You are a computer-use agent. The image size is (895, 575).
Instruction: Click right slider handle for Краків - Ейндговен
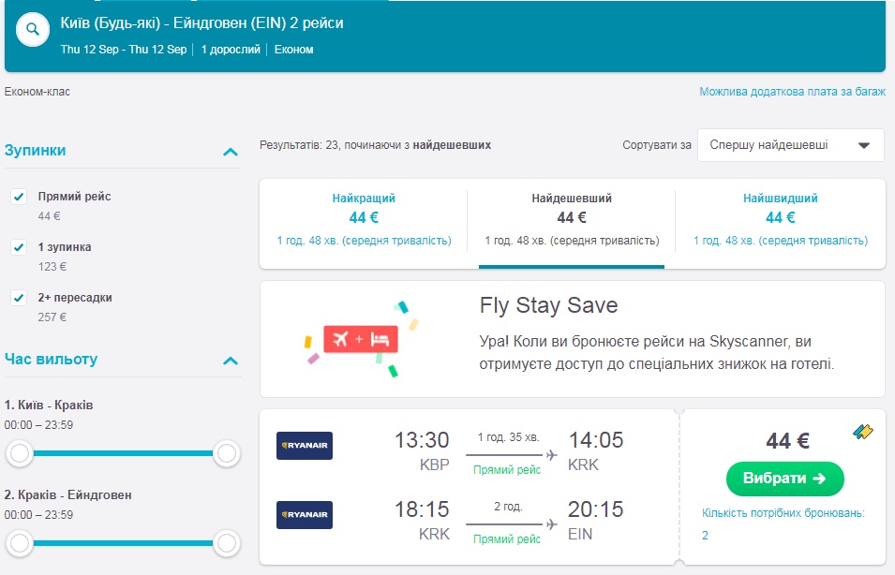226,542
